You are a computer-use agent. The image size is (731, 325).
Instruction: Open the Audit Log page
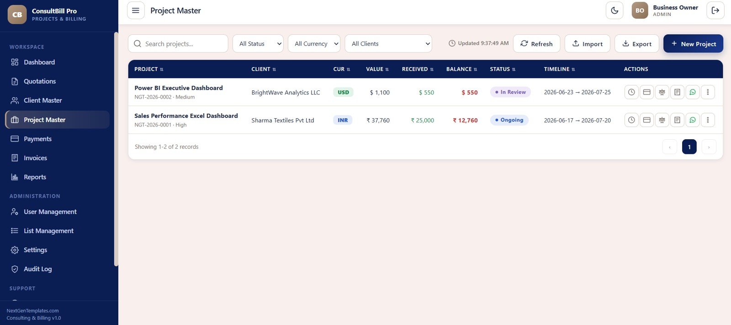pyautogui.click(x=57, y=269)
